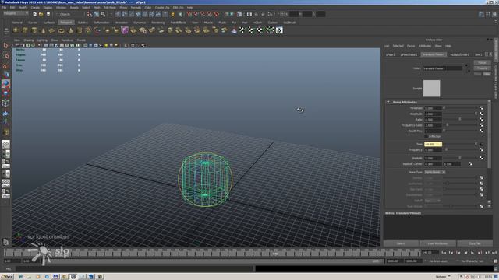Click the Select button in Attribute Editor
The height and width of the screenshot is (280, 499).
401,243
